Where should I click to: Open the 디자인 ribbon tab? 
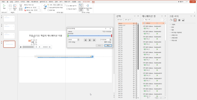tap(23, 2)
